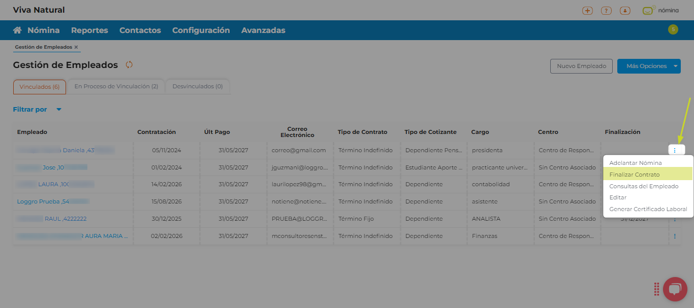Open the Nómina menu
This screenshot has height=308, width=694.
point(43,30)
